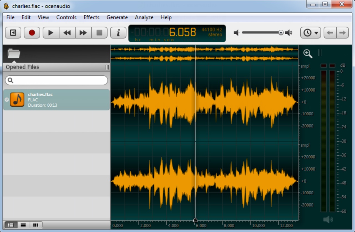
Task: Click the folder icon above Opened Files
Action: pos(14,53)
